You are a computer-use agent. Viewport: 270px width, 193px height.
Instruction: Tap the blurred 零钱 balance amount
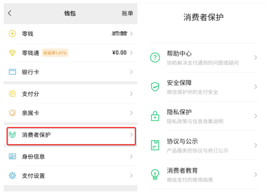[120, 34]
